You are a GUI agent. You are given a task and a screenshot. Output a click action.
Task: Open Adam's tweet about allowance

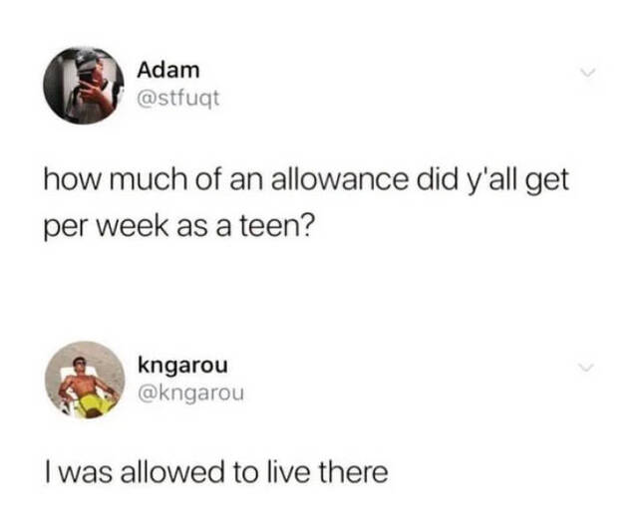click(306, 203)
